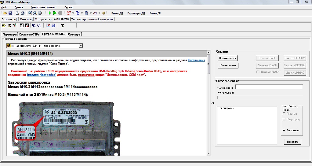Screen dimensions: 312x166
Task: Click the magnifier zoom-in icon
Action: [34, 26]
